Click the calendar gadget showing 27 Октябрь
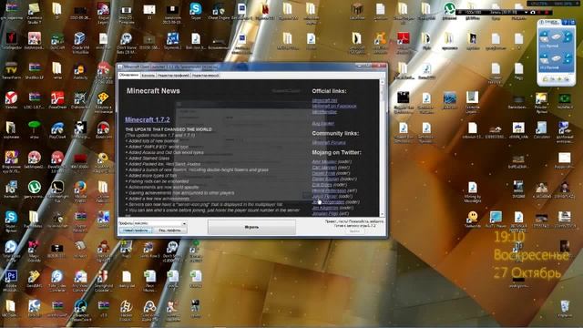This screenshot has height=328, width=583. pyautogui.click(x=527, y=273)
